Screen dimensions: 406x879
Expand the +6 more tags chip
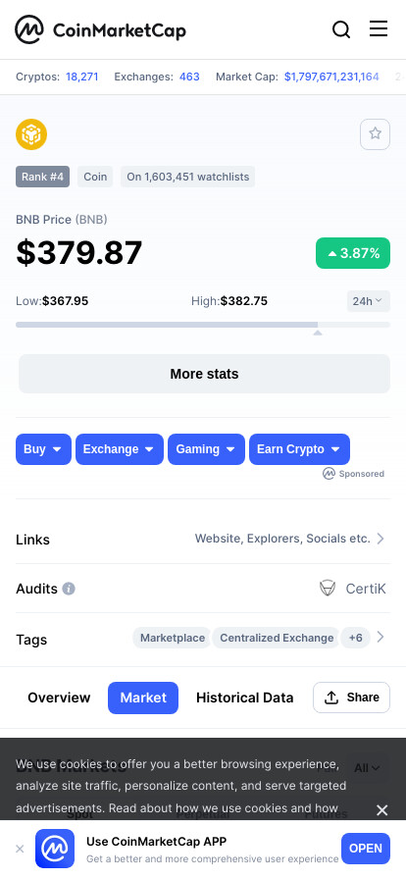coord(356,638)
